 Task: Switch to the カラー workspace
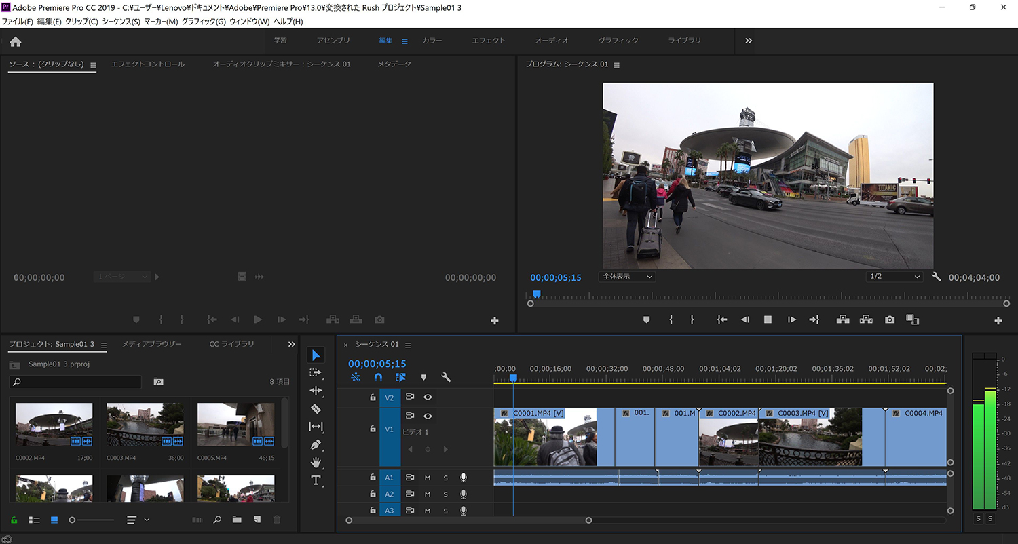pyautogui.click(x=432, y=41)
